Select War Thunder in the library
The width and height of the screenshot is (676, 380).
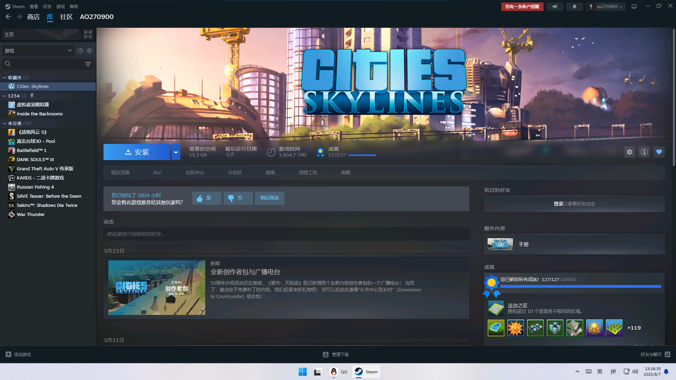pos(48,215)
